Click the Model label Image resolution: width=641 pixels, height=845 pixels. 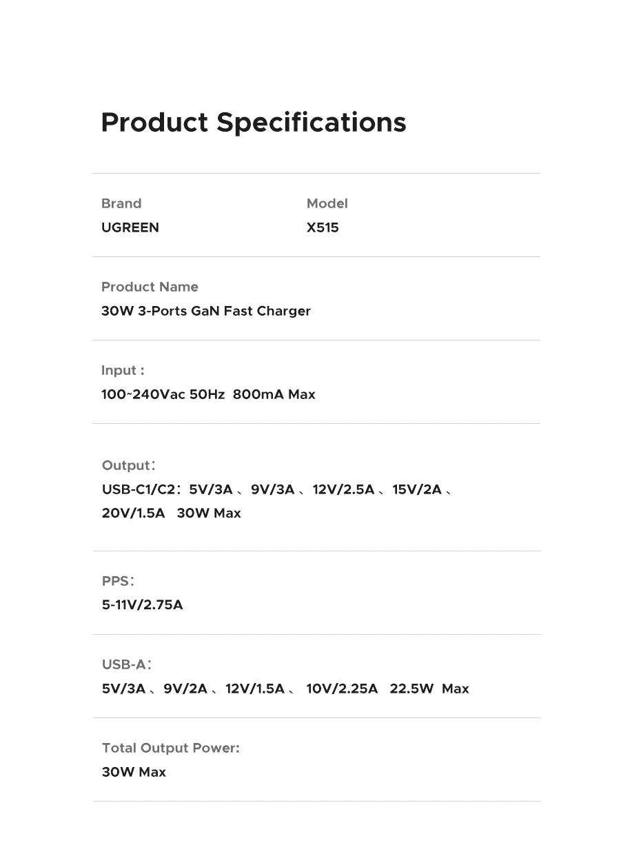[327, 203]
